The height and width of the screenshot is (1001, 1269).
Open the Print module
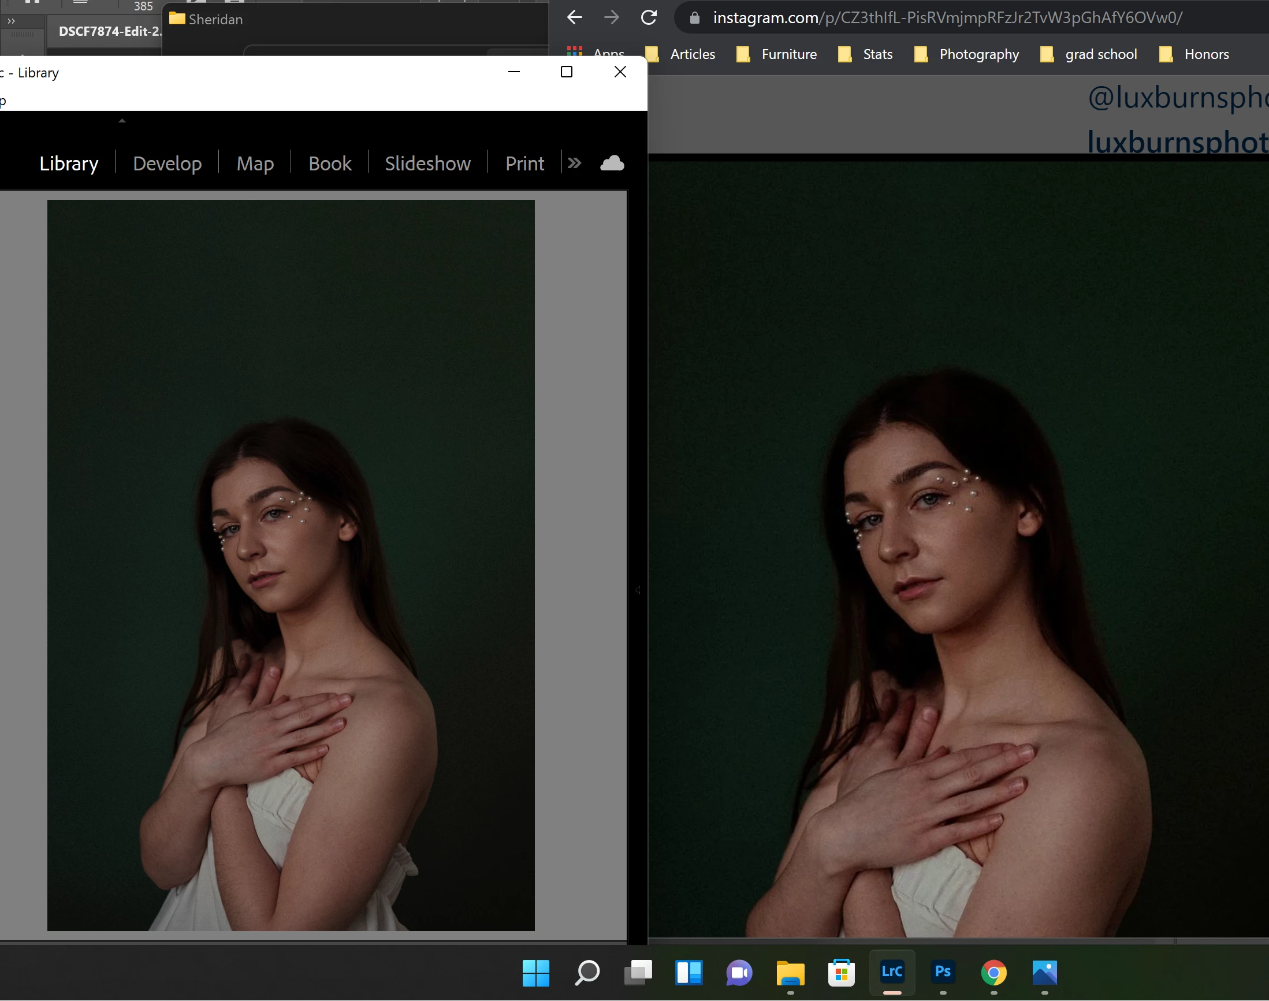[524, 163]
